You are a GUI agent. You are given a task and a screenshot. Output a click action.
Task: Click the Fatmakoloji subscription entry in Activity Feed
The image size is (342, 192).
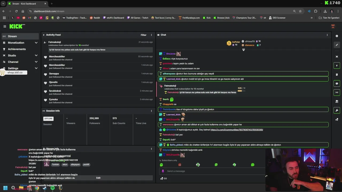pyautogui.click(x=98, y=46)
